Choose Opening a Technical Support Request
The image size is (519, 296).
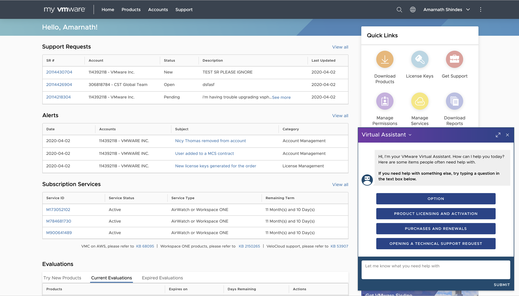(x=436, y=244)
